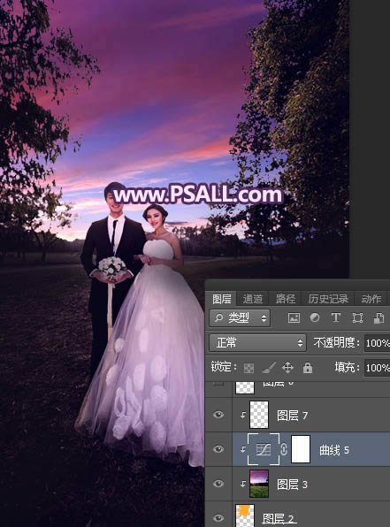
Task: Hide the 曲线 5 adjustment layer
Action: [x=218, y=449]
